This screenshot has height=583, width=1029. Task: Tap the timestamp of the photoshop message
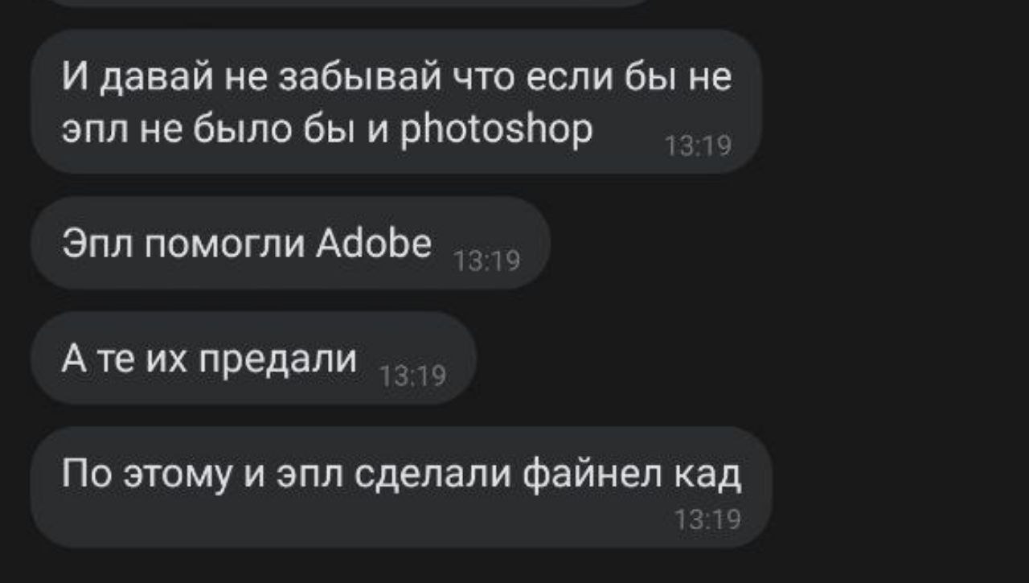(698, 146)
